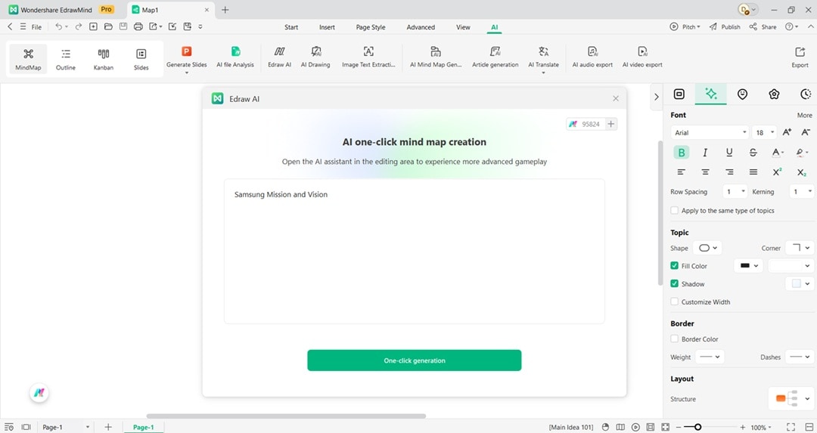Click the zoom slider handle

pyautogui.click(x=697, y=427)
